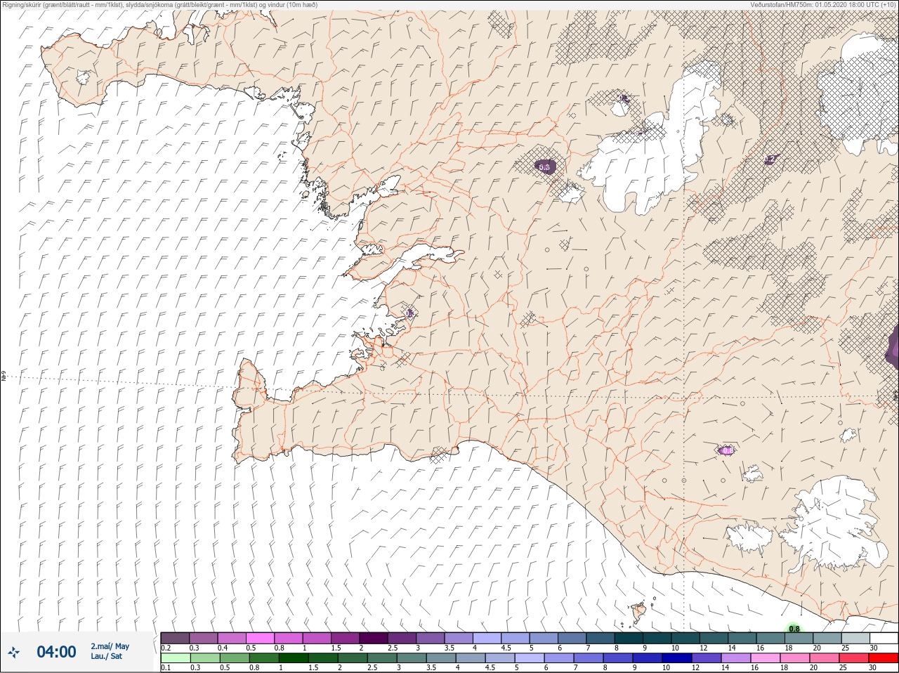Select lower legend navy blue swatch at 10

click(677, 658)
